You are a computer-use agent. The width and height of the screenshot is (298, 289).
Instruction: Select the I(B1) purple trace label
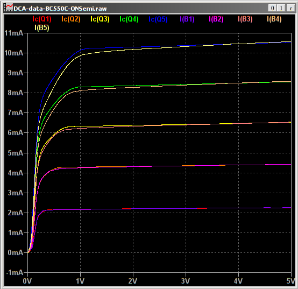[x=187, y=19]
